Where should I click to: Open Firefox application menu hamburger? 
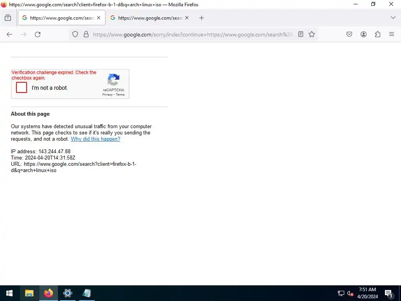tap(392, 34)
